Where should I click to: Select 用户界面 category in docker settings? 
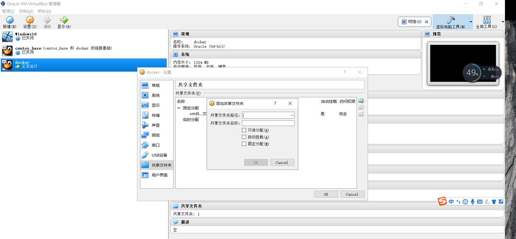click(x=156, y=175)
